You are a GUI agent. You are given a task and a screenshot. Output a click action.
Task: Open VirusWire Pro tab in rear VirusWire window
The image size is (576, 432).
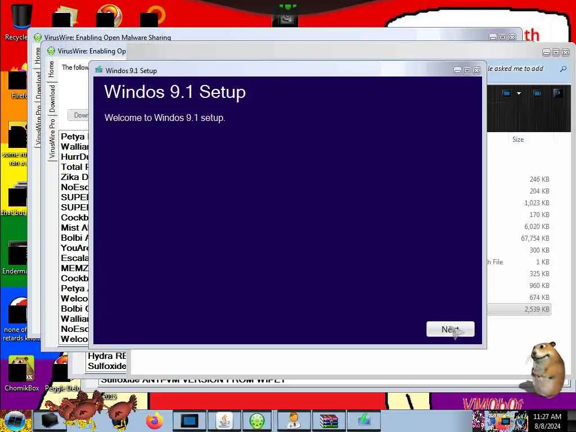[38, 125]
